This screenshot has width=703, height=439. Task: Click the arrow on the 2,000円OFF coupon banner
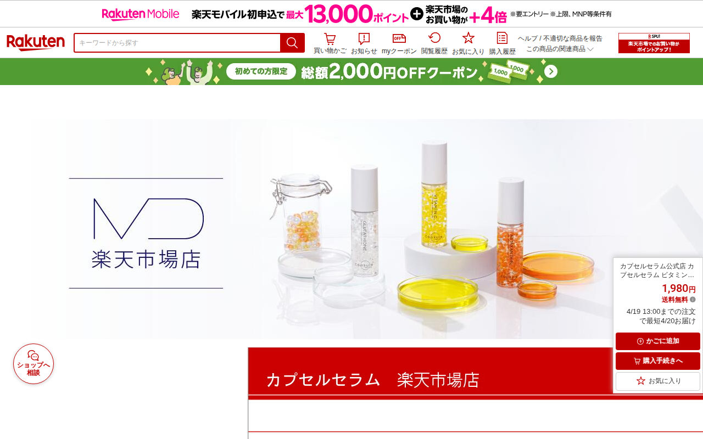click(551, 71)
